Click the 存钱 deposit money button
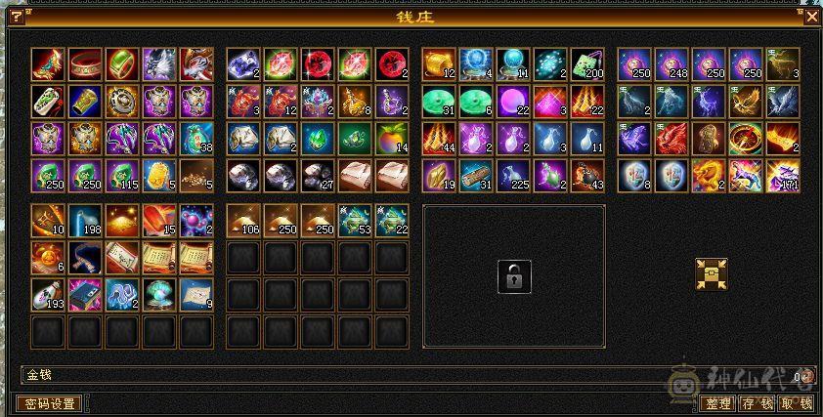This screenshot has width=823, height=417. 758,403
